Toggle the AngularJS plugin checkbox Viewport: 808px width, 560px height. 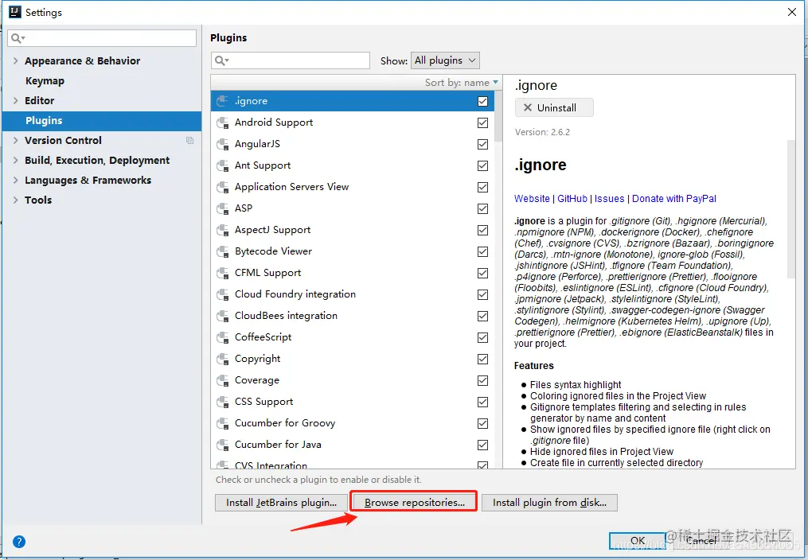click(483, 145)
